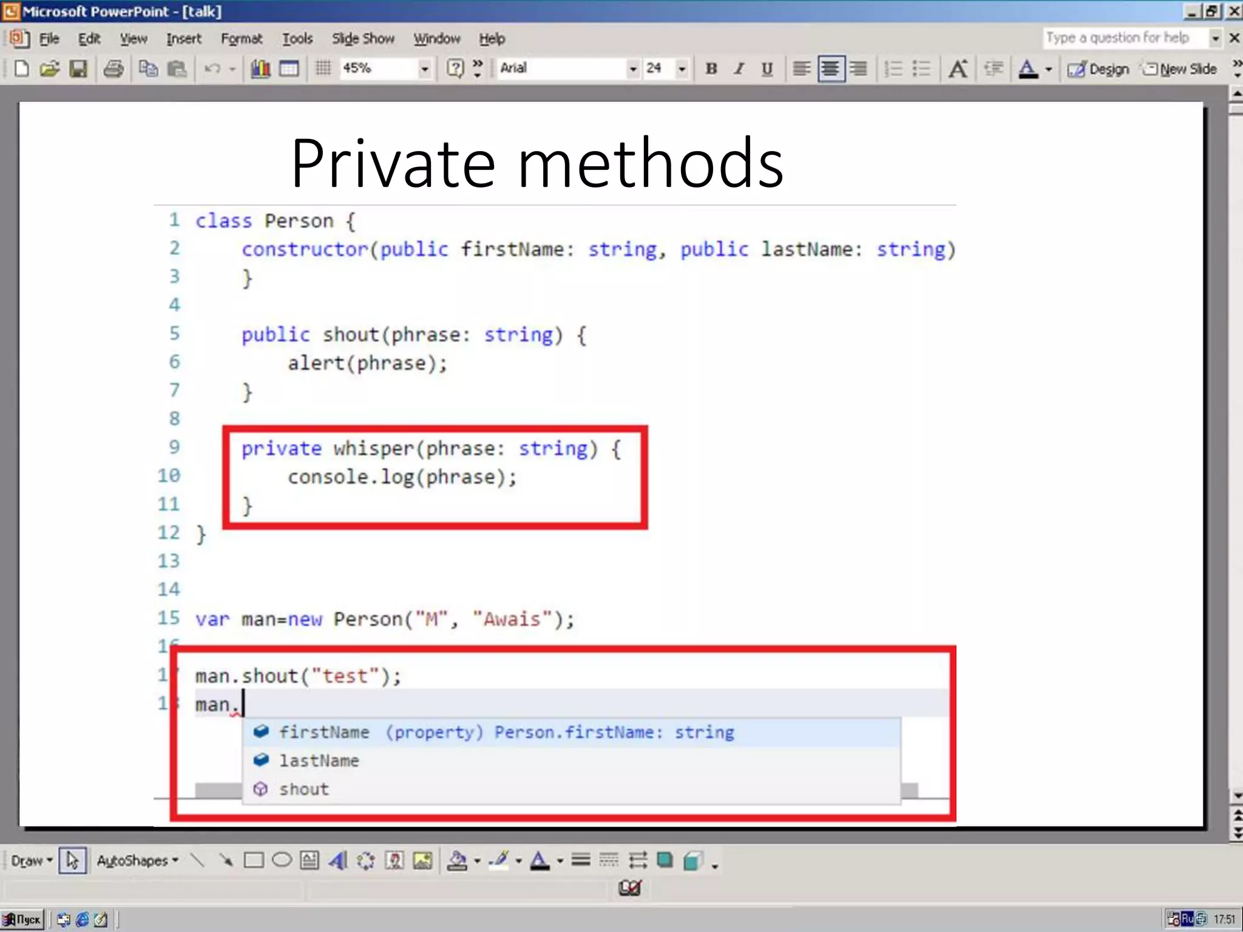Viewport: 1243px width, 932px height.
Task: Apply 3-D Style to shape
Action: click(x=693, y=860)
